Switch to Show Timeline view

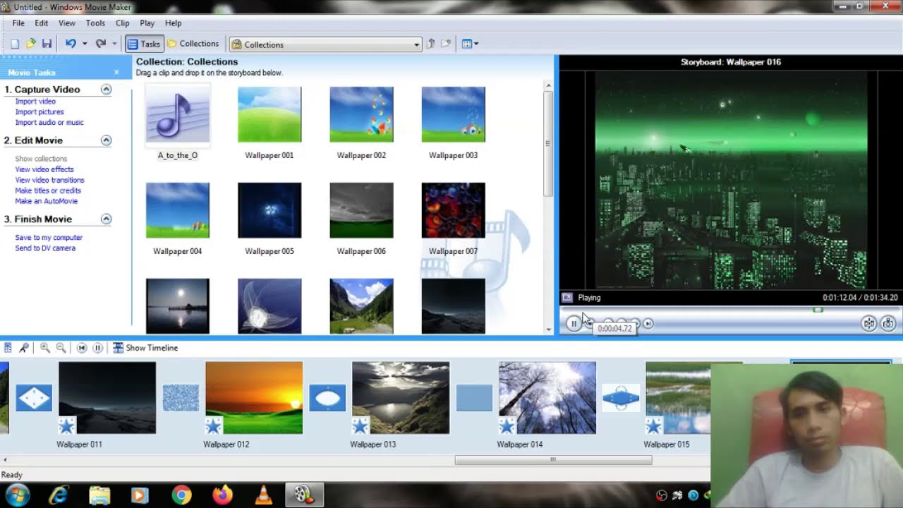tap(145, 348)
